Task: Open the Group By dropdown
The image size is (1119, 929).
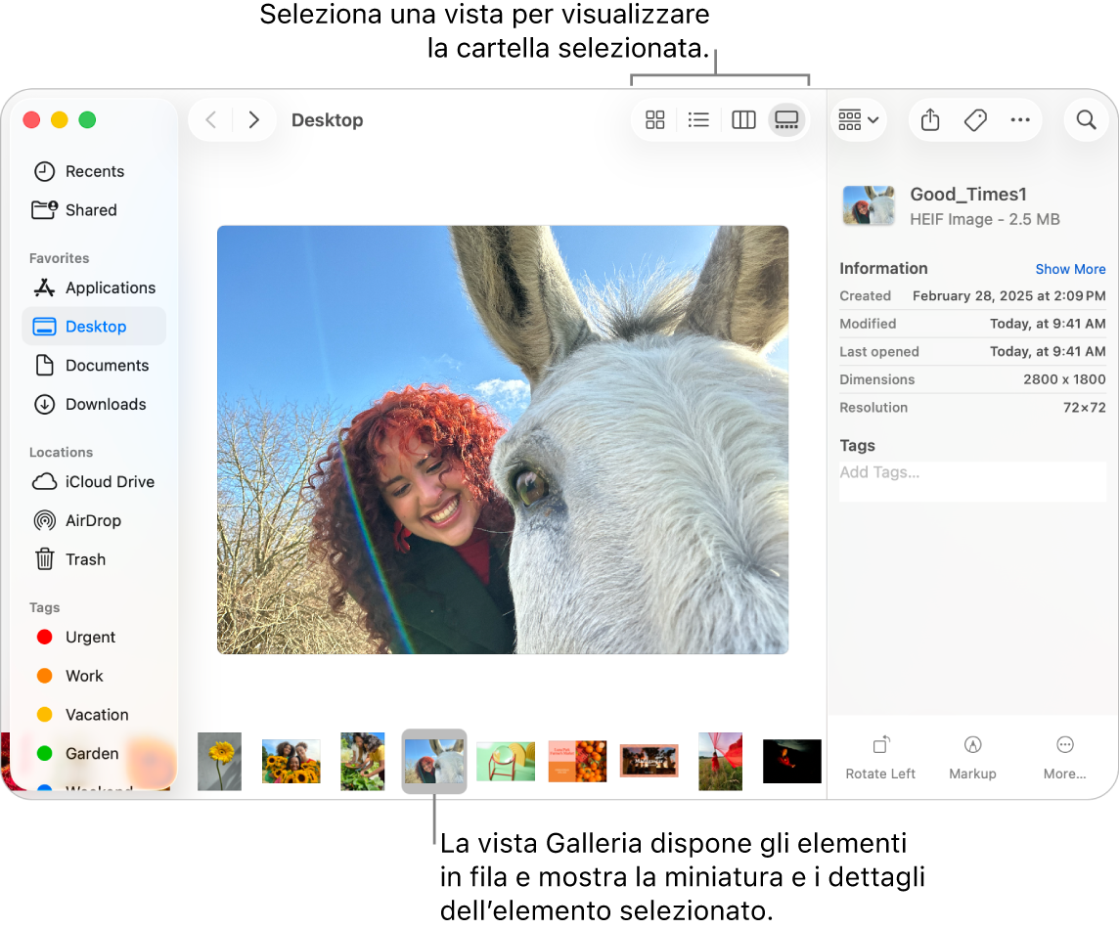Action: (858, 120)
